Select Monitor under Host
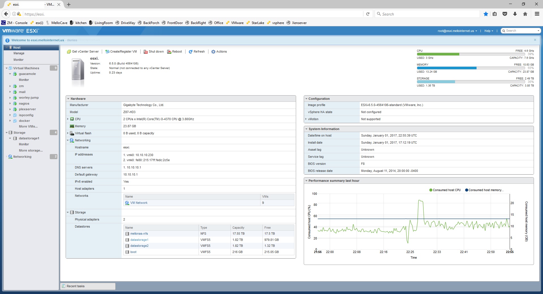This screenshot has height=294, width=543. pos(18,60)
